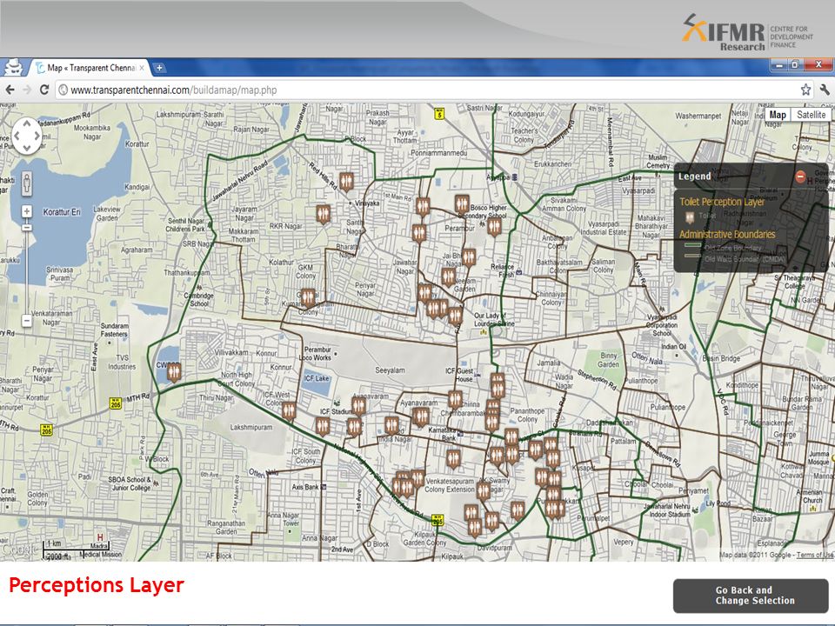Pan the map left using the pan control
This screenshot has width=835, height=626.
17,136
